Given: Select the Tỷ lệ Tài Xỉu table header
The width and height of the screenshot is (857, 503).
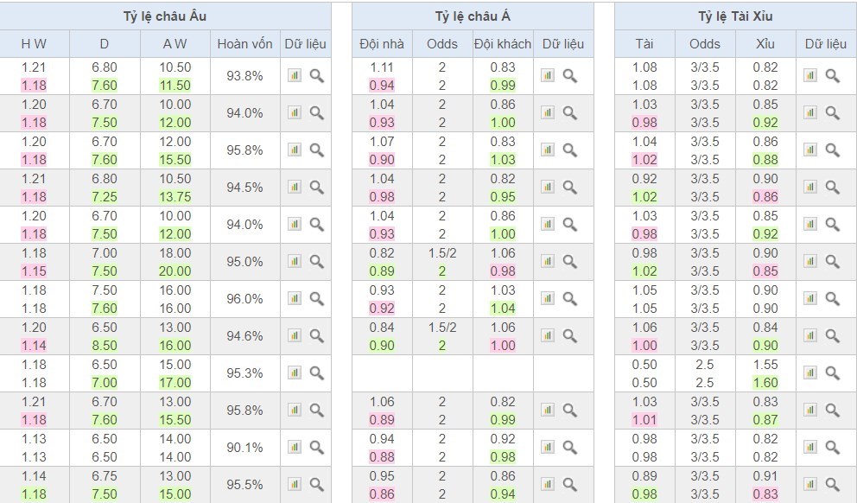Looking at the screenshot, I should (x=735, y=16).
